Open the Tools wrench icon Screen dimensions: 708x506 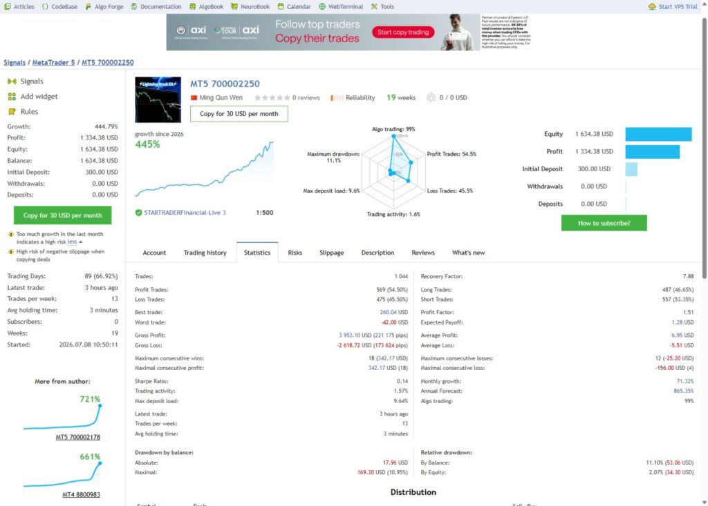coord(374,6)
